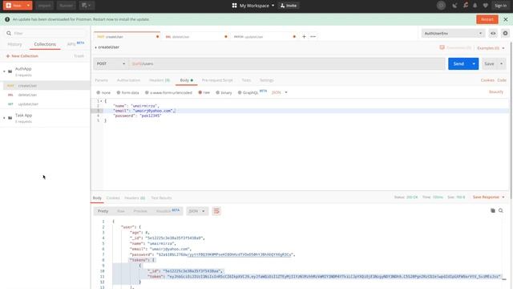Select the deleteUser request in sidebar
Image resolution: width=513 pixels, height=289 pixels.
coord(46,95)
